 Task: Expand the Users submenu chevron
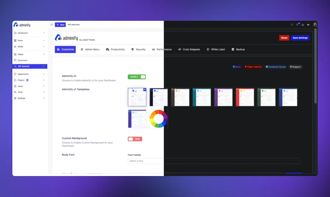pyautogui.click(x=44, y=86)
